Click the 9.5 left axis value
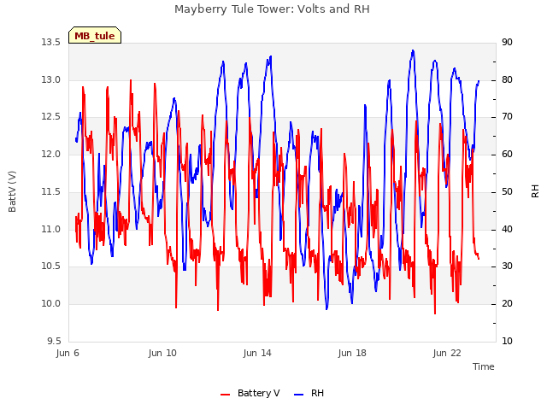 pos(54,341)
